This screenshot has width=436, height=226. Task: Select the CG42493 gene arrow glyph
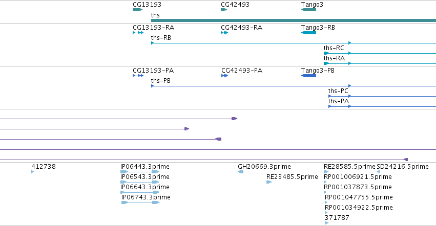(224, 10)
